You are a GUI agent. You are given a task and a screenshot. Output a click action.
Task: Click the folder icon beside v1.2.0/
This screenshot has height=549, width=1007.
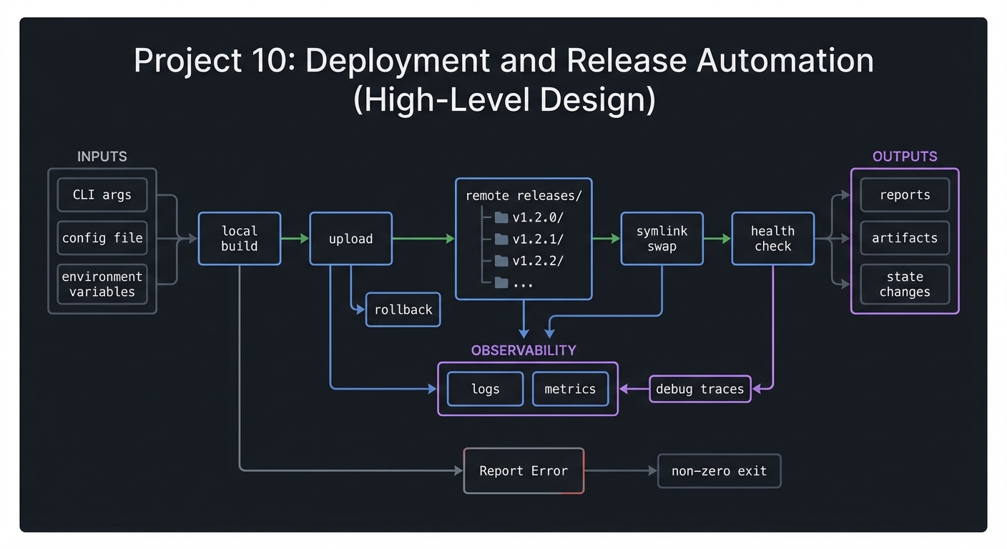pyautogui.click(x=501, y=217)
